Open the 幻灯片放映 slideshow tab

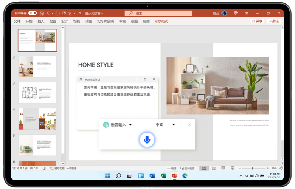[x=106, y=21]
